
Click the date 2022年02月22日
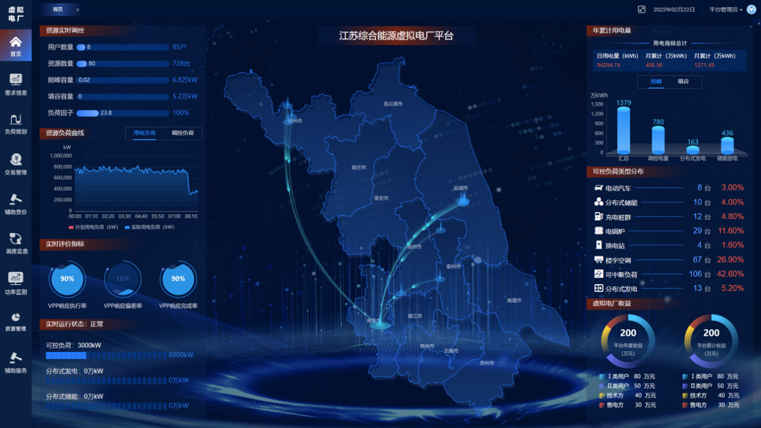(x=674, y=10)
